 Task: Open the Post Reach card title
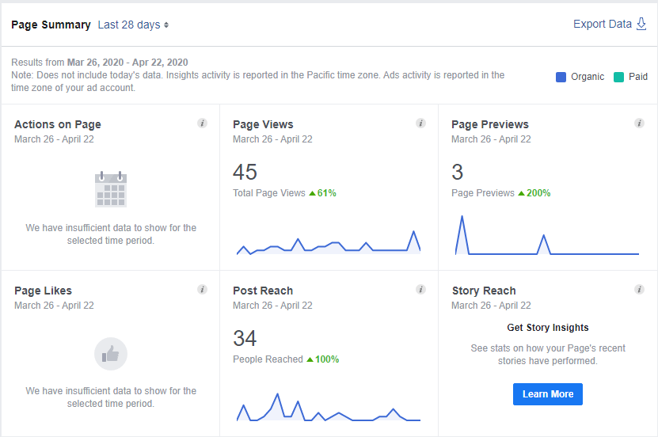click(263, 291)
